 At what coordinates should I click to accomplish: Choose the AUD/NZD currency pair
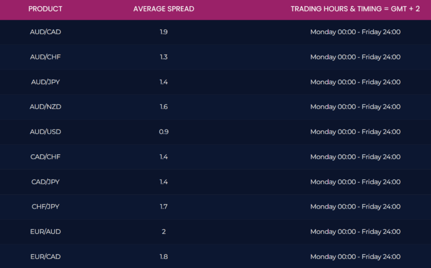point(45,107)
